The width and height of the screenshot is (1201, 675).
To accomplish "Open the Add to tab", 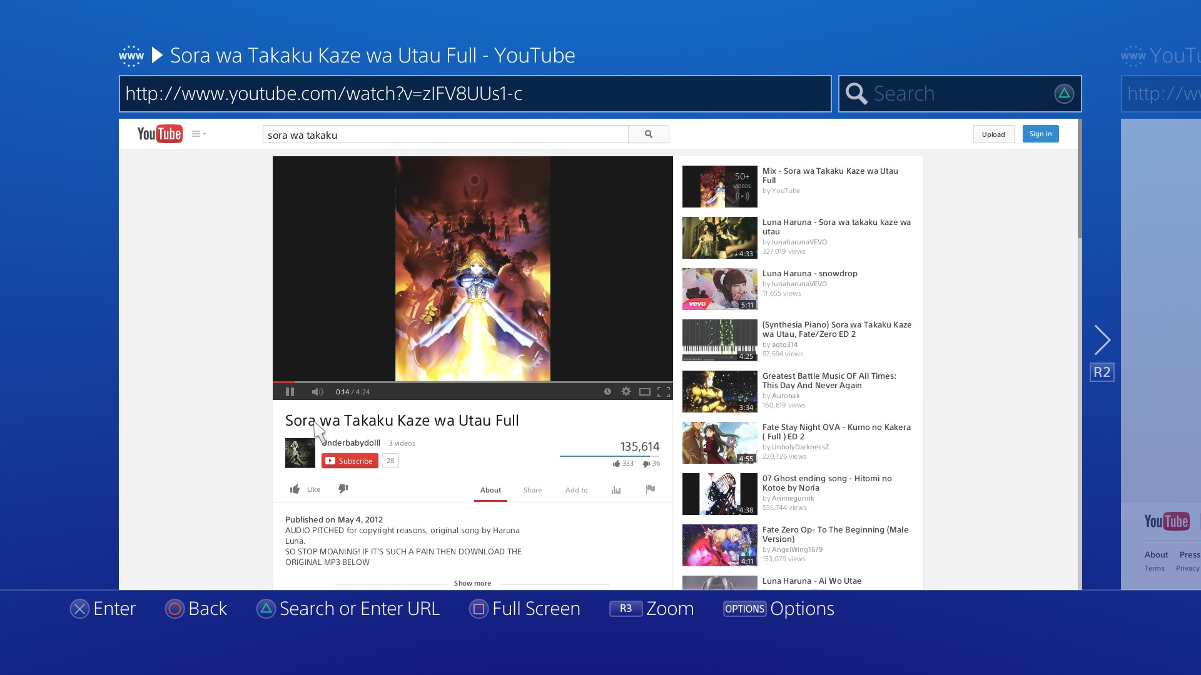I will pos(577,490).
